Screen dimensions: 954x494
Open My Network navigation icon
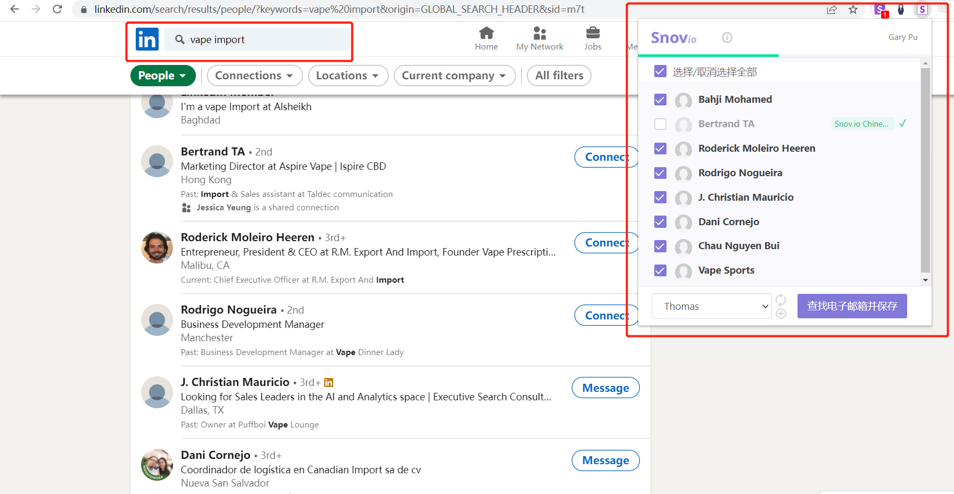click(540, 39)
